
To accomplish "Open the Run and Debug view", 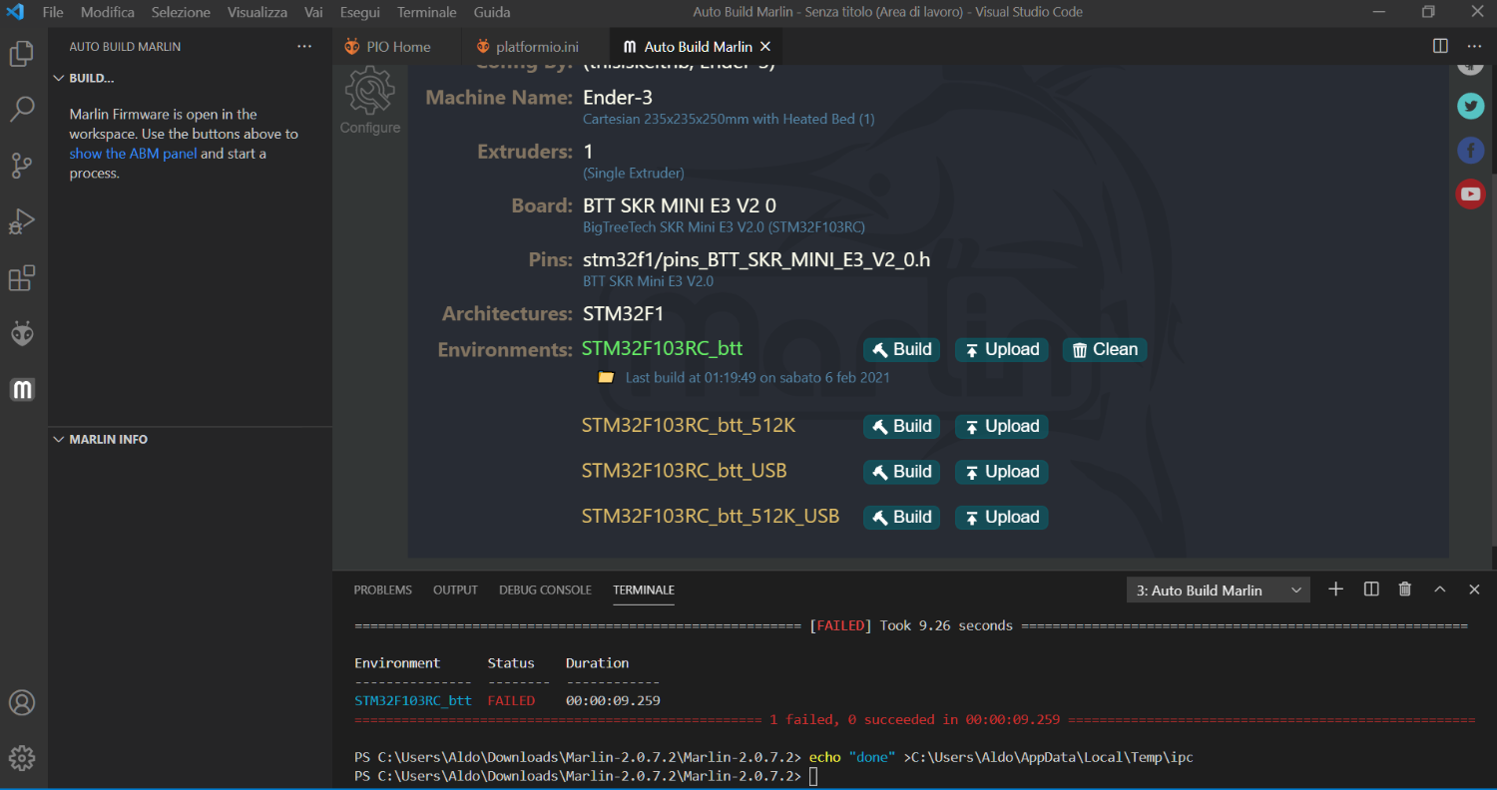I will click(22, 221).
